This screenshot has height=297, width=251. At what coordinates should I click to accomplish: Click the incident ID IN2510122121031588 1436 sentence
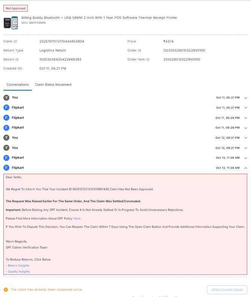80,189
